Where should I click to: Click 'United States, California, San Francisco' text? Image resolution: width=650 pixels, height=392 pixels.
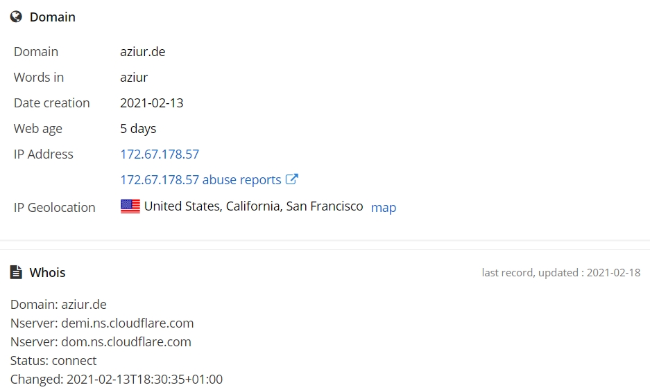pos(254,206)
